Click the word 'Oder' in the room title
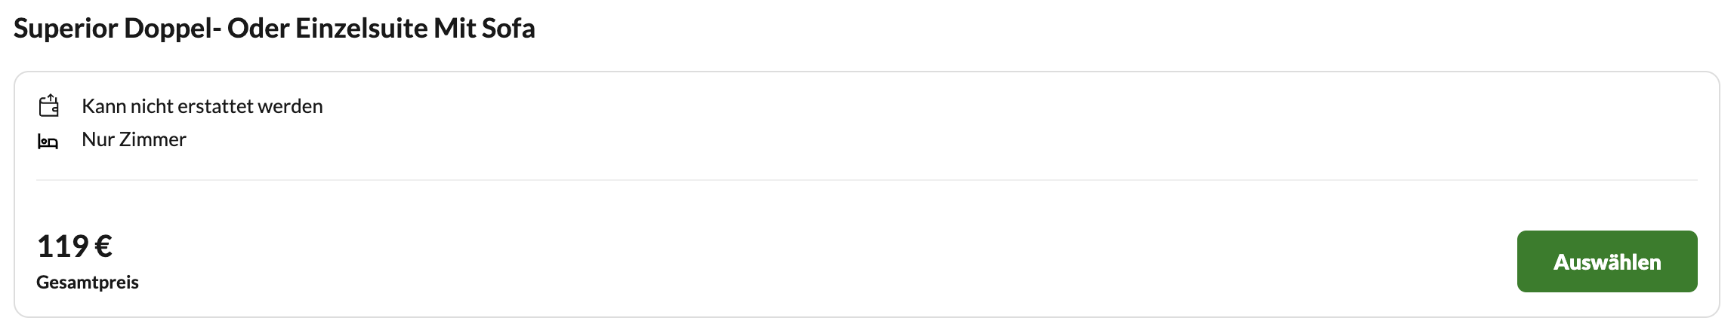The width and height of the screenshot is (1734, 330). (x=259, y=29)
